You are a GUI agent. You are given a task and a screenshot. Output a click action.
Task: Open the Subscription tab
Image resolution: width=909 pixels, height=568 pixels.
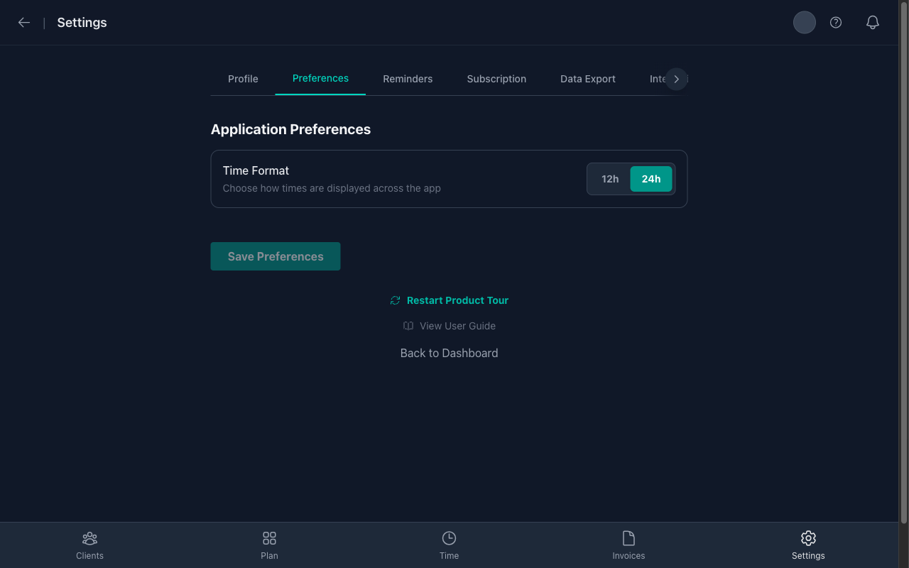496,79
